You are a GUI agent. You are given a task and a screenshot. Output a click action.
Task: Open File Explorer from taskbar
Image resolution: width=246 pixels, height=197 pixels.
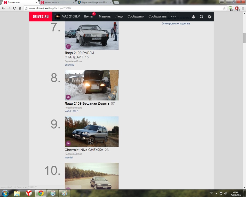coord(17,193)
